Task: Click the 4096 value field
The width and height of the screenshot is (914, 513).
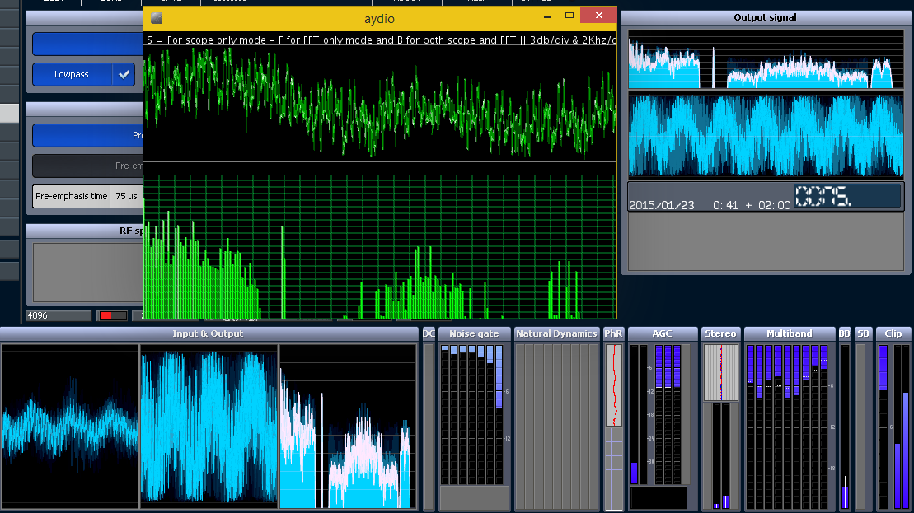Action: (x=59, y=315)
